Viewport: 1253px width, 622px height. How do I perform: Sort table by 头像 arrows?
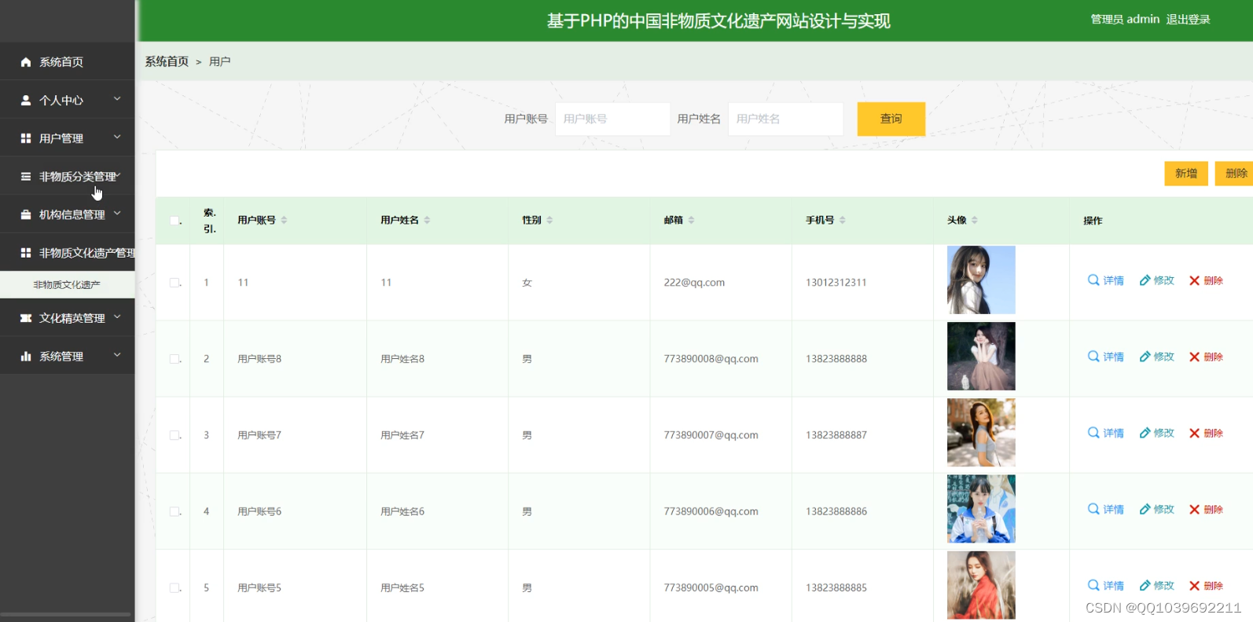click(x=974, y=220)
